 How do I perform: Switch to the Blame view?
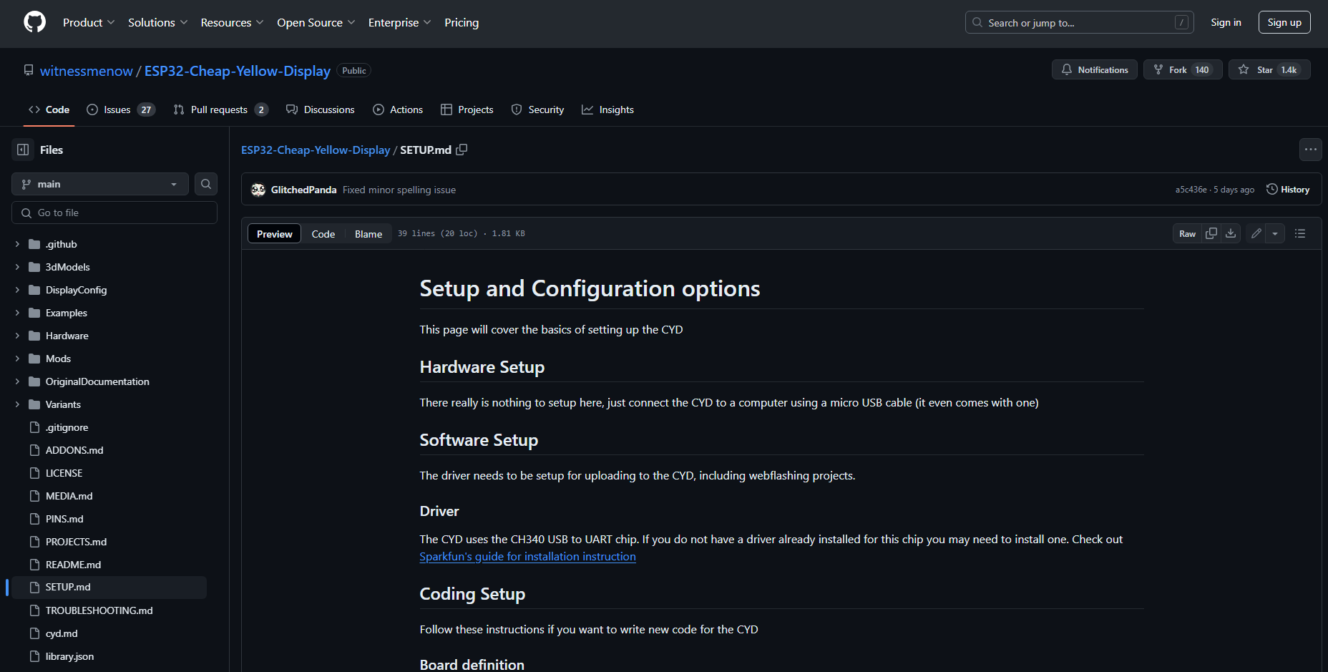[368, 233]
